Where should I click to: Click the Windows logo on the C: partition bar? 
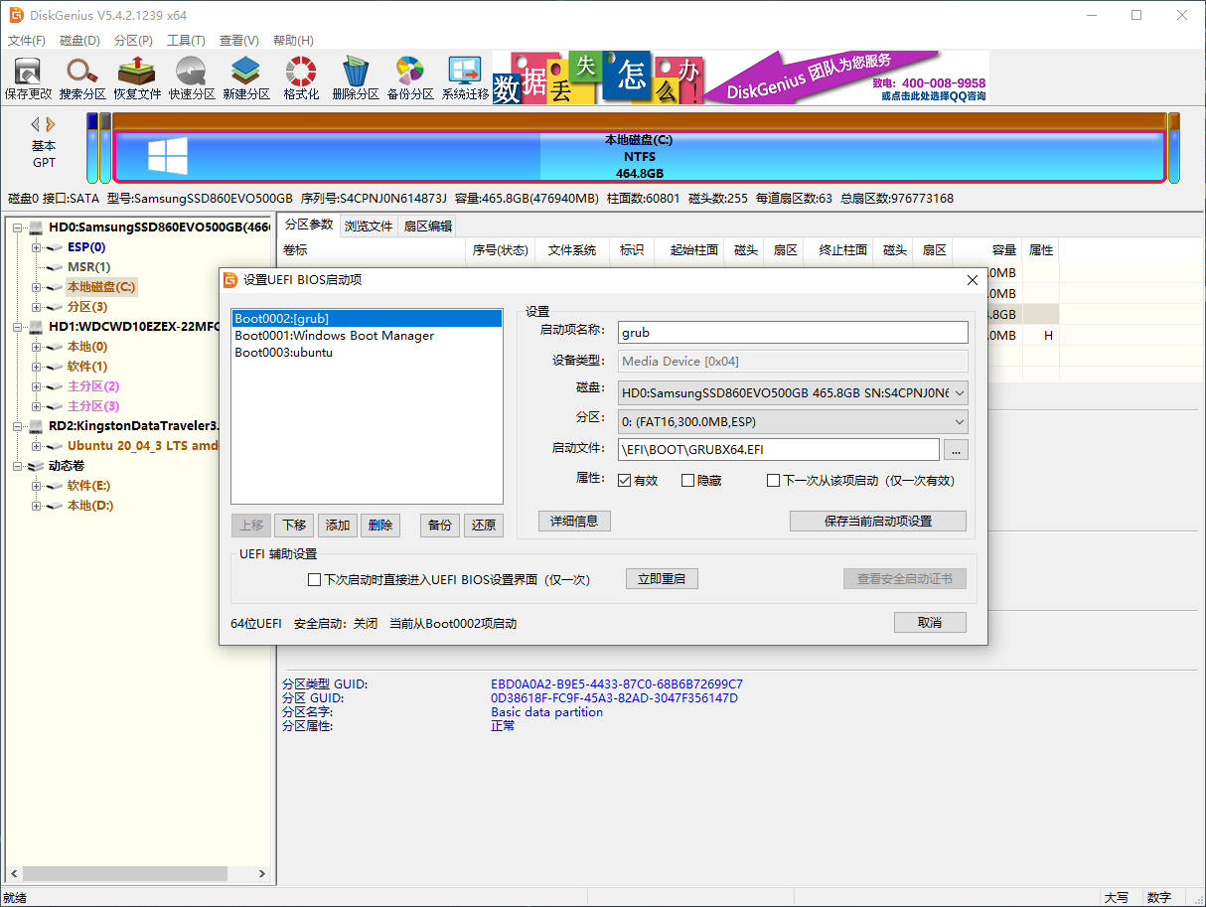tap(168, 157)
